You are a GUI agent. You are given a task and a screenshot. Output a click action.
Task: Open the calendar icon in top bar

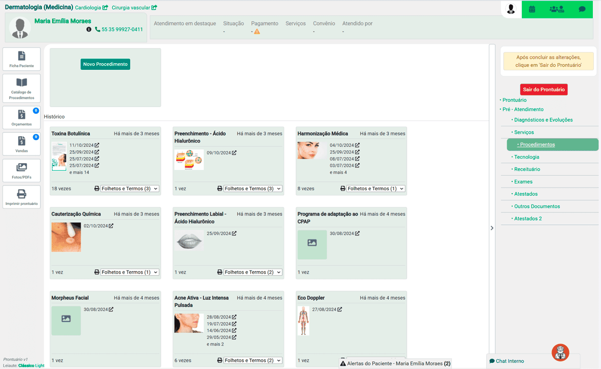tap(532, 9)
